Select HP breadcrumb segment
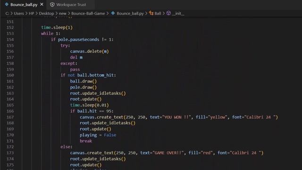Screen dimensions: 302x170 (x=32, y=13)
